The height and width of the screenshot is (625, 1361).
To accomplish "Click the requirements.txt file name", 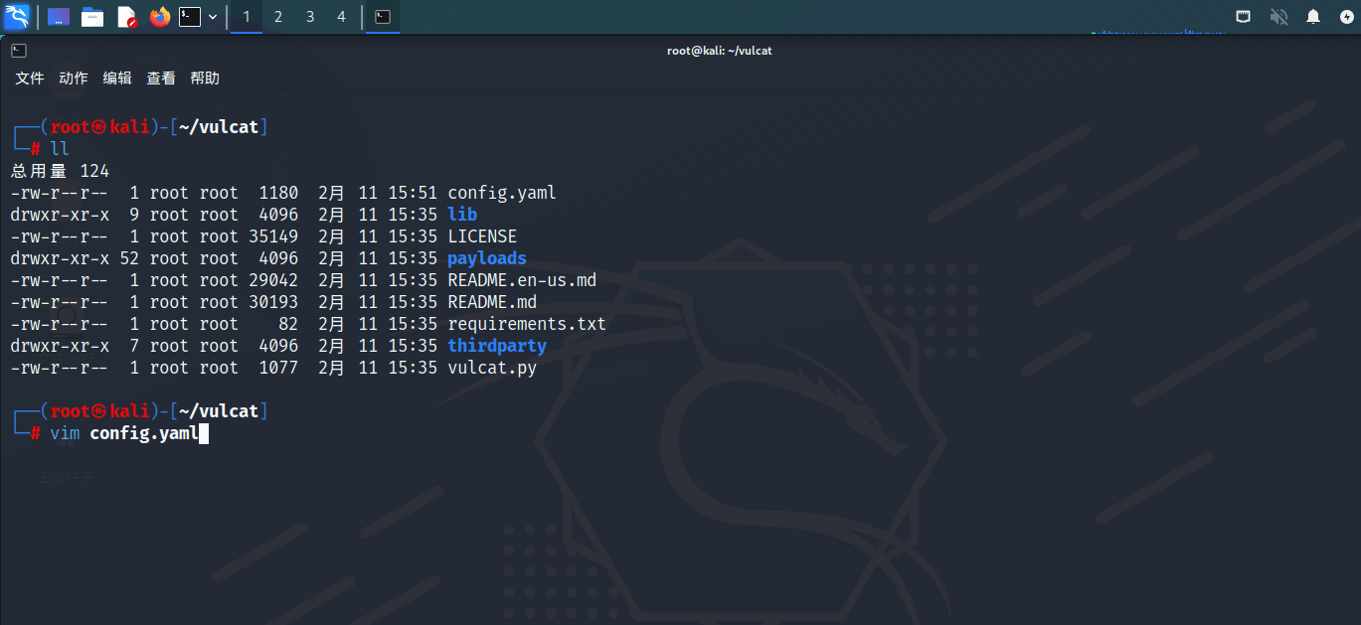I will point(527,324).
